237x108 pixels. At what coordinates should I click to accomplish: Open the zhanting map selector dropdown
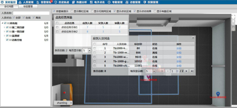63,103
